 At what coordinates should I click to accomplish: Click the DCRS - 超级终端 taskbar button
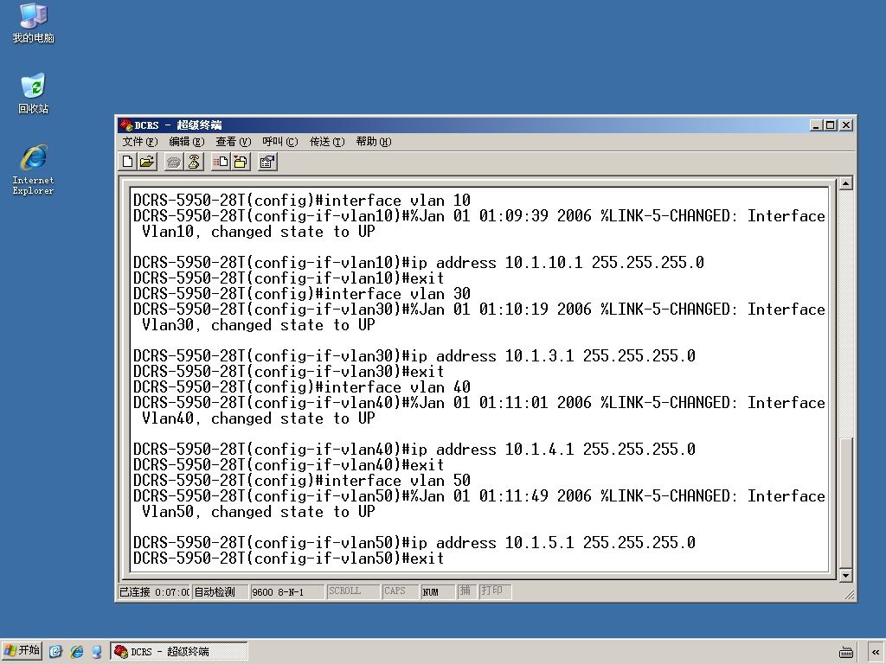(x=179, y=652)
